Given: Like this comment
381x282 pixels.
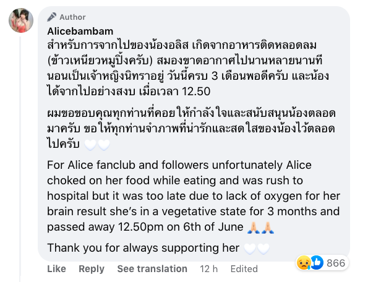Looking at the screenshot, I should (56, 268).
